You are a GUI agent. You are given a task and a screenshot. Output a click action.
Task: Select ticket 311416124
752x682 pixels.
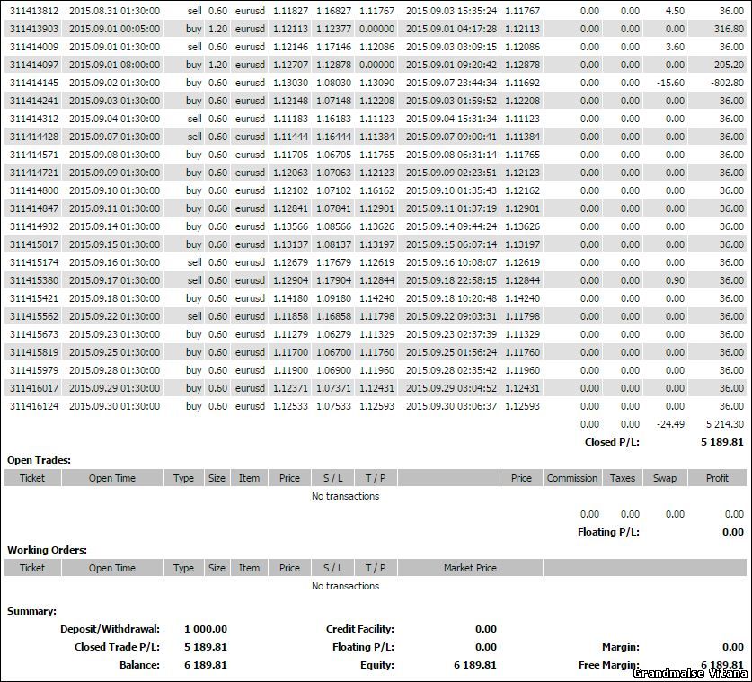(x=33, y=406)
